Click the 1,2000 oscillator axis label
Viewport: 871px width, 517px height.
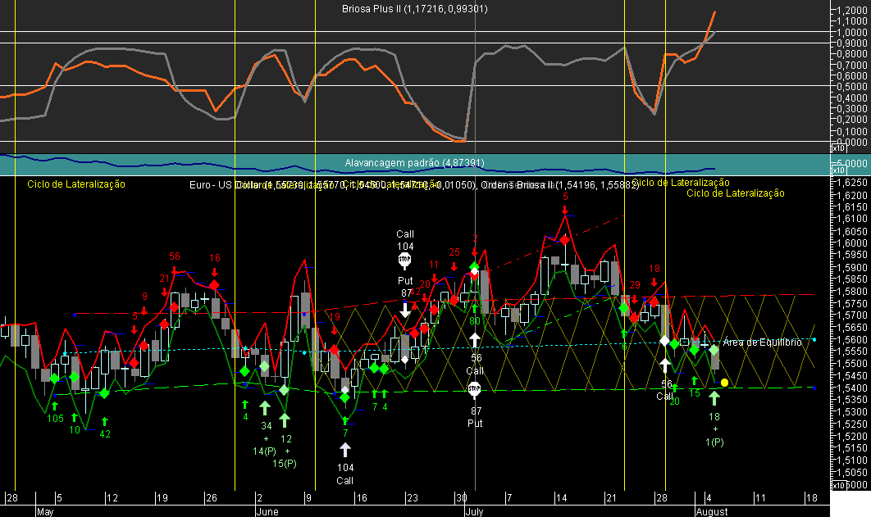point(853,11)
